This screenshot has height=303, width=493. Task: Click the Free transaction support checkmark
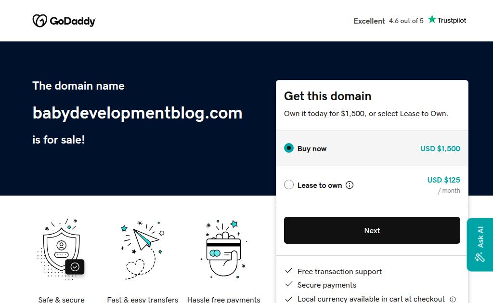click(289, 271)
